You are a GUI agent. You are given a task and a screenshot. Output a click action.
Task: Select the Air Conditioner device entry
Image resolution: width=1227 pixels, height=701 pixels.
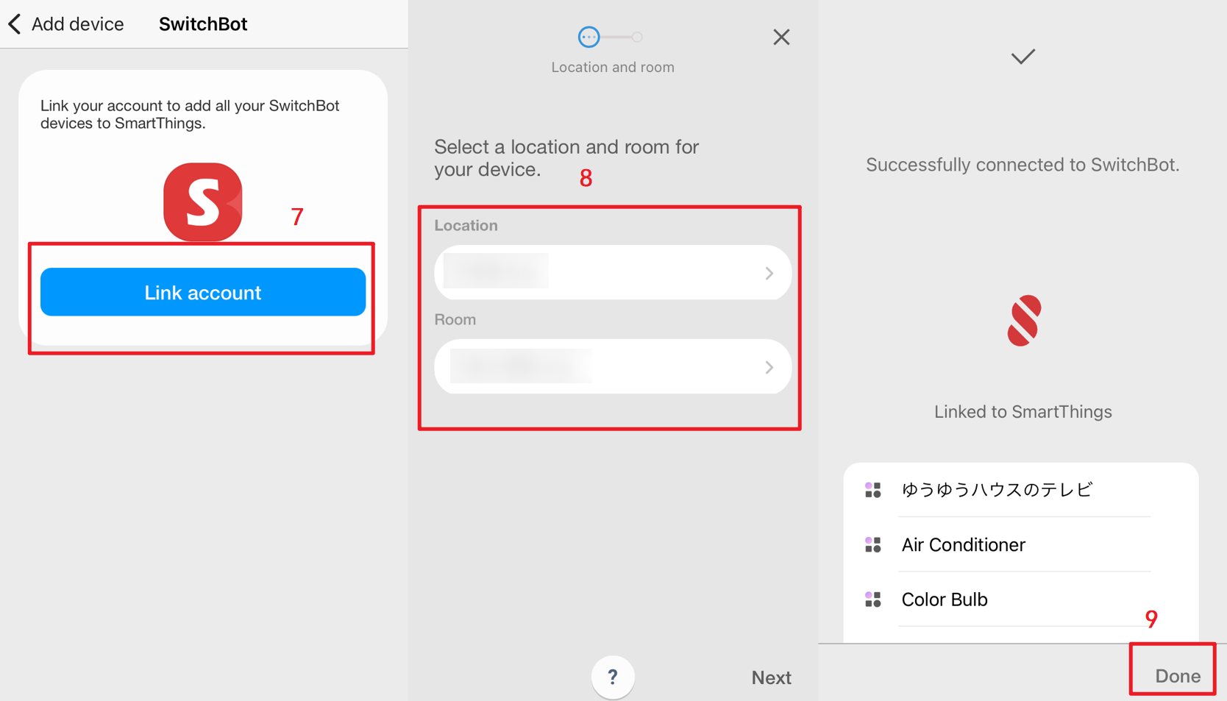(963, 544)
